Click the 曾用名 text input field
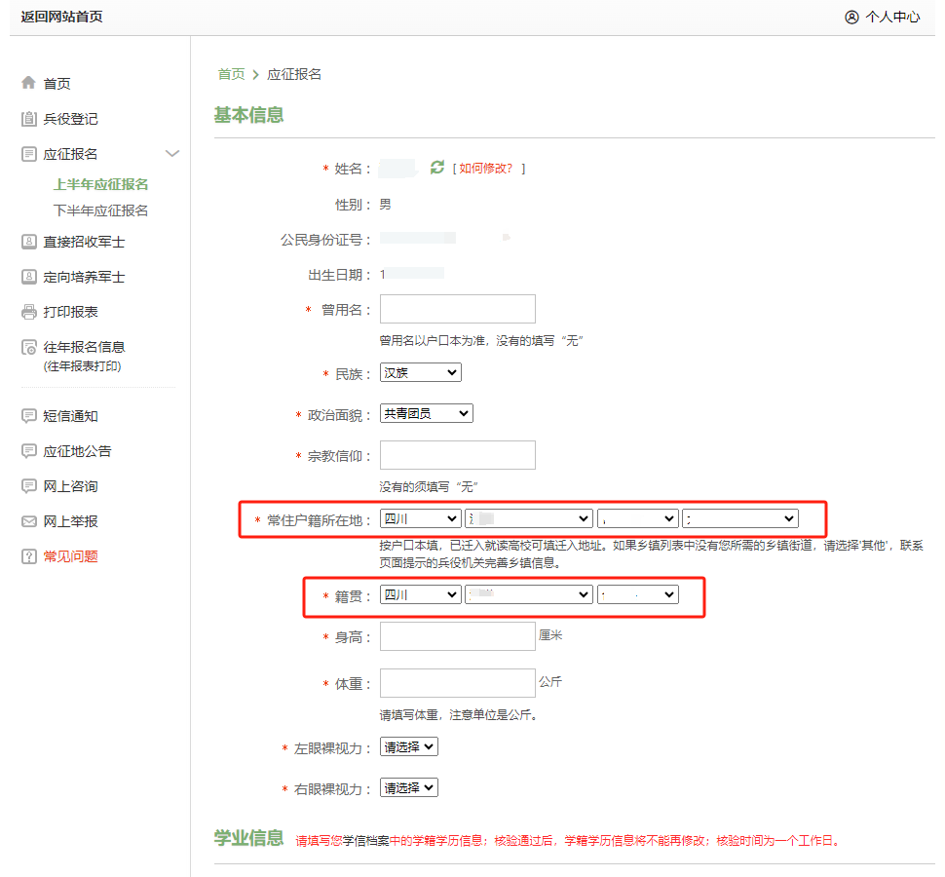The width and height of the screenshot is (945, 877). [457, 309]
